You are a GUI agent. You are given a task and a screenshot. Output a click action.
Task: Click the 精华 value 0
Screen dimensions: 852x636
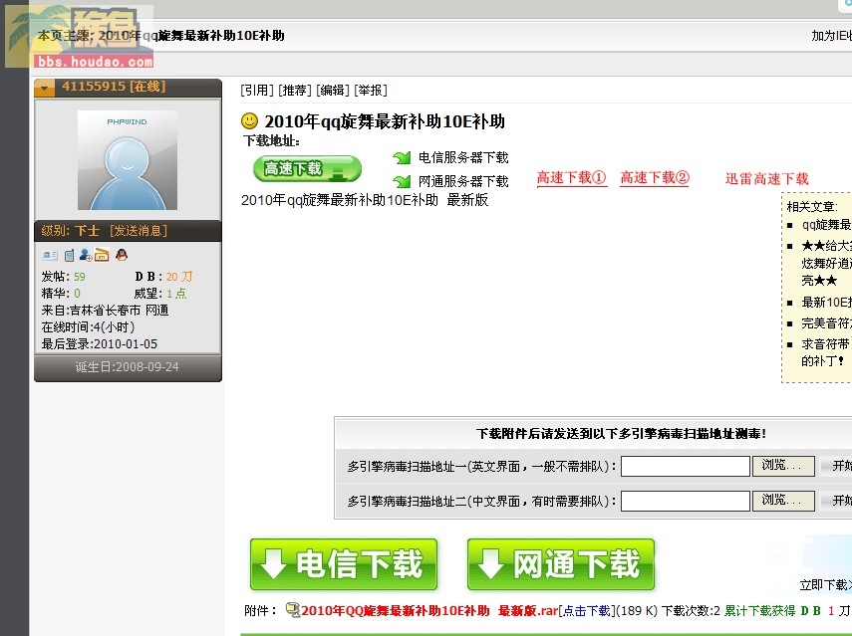[77, 294]
